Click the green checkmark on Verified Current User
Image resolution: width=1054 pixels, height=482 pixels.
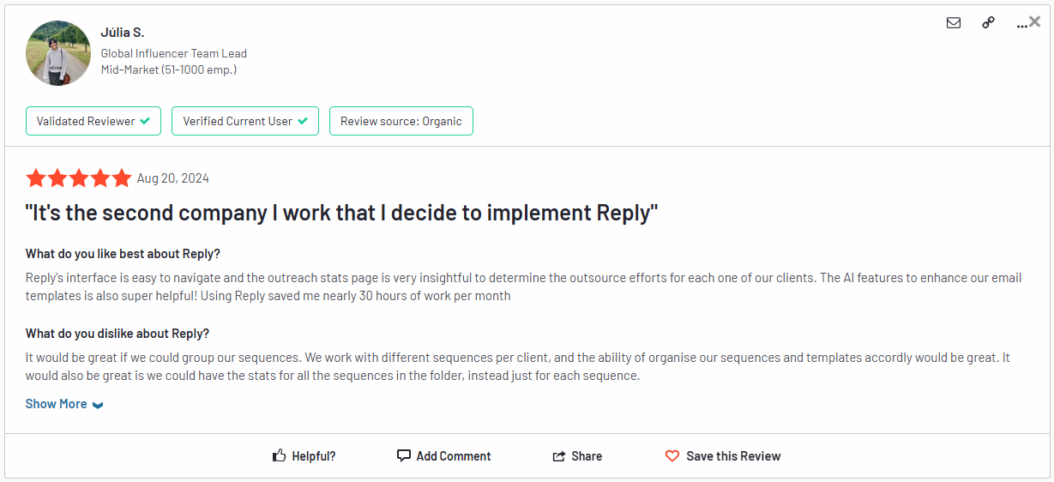303,121
